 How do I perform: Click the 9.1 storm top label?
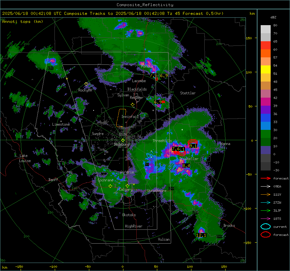pos(193,146)
